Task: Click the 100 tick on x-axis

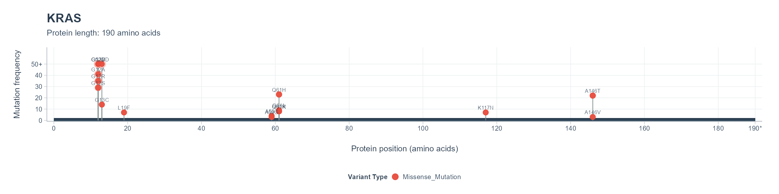Action: pos(423,128)
